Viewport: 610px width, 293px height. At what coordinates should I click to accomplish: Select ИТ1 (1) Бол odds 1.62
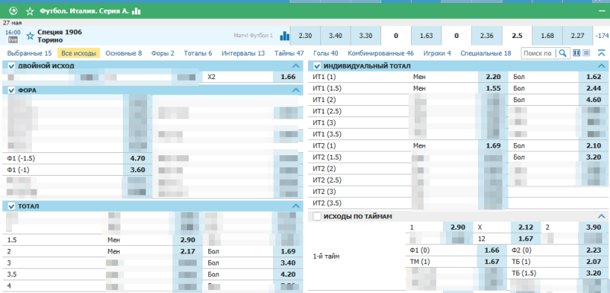[x=594, y=77]
